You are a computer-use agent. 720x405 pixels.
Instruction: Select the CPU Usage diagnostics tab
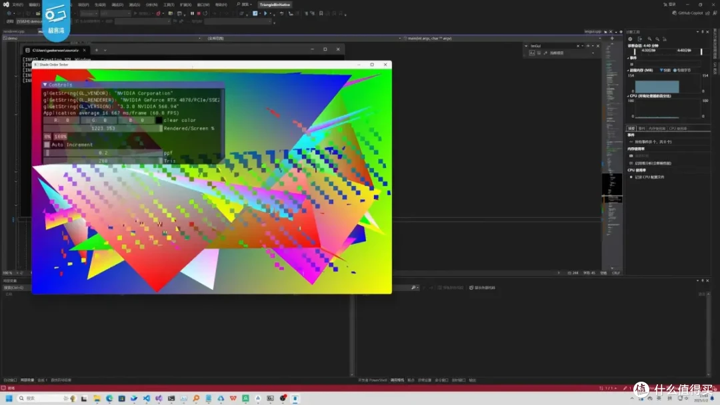coord(678,129)
